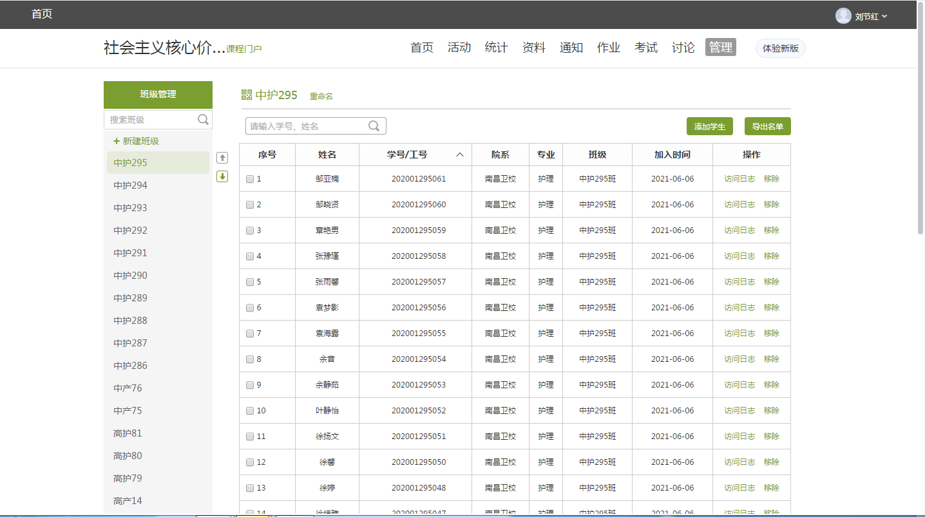Click student name 徐馨 in row 12
This screenshot has width=925, height=517.
(x=327, y=462)
